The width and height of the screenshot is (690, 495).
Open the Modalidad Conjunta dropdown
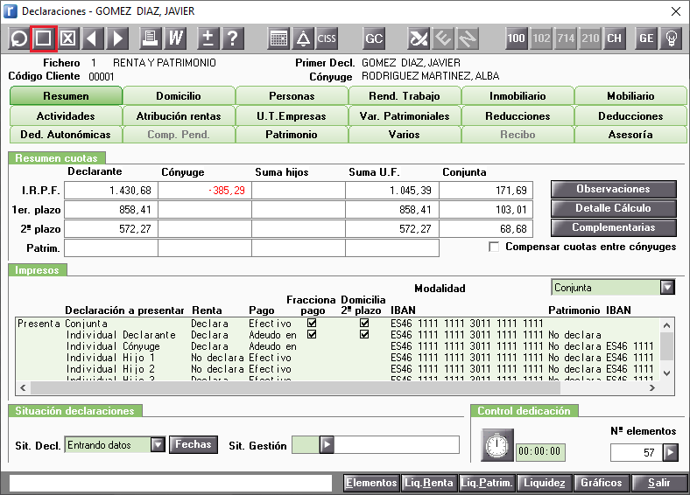[x=667, y=288]
